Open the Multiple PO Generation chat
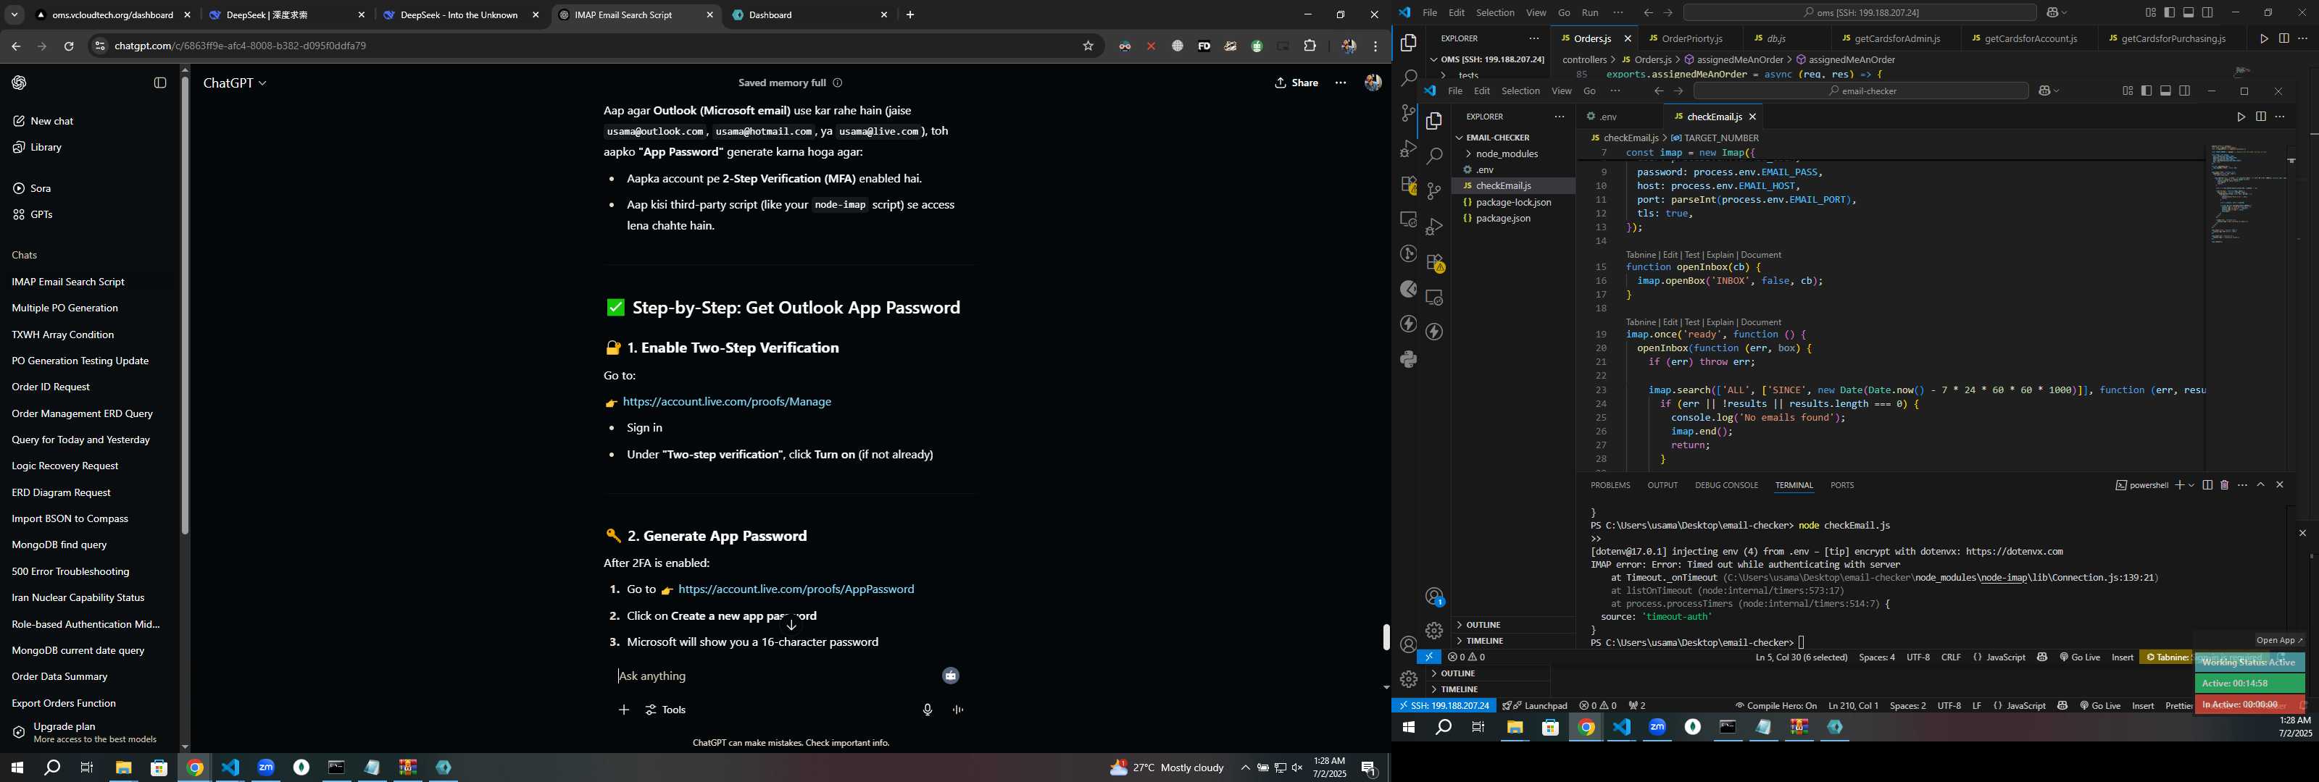Screen dimensions: 2319x782 click(64, 308)
